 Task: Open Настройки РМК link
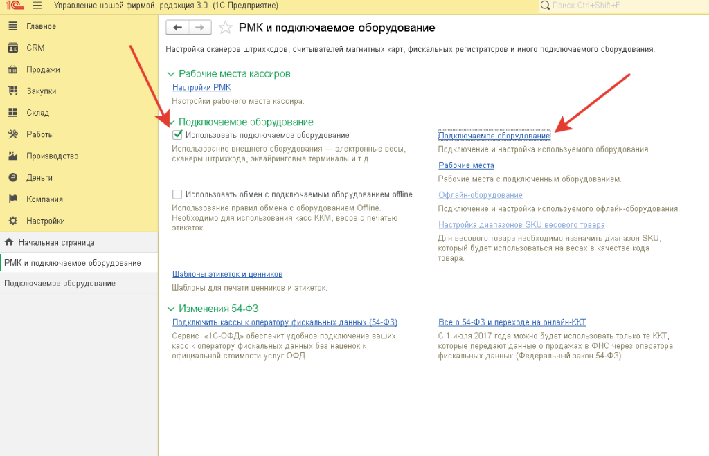[x=201, y=87]
